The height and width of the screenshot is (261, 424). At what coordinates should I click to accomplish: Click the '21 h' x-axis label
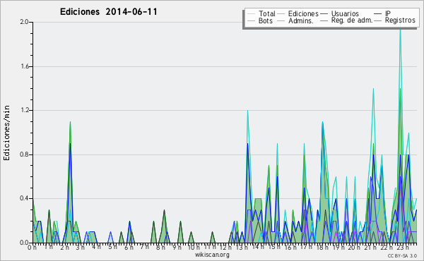tap(370, 247)
